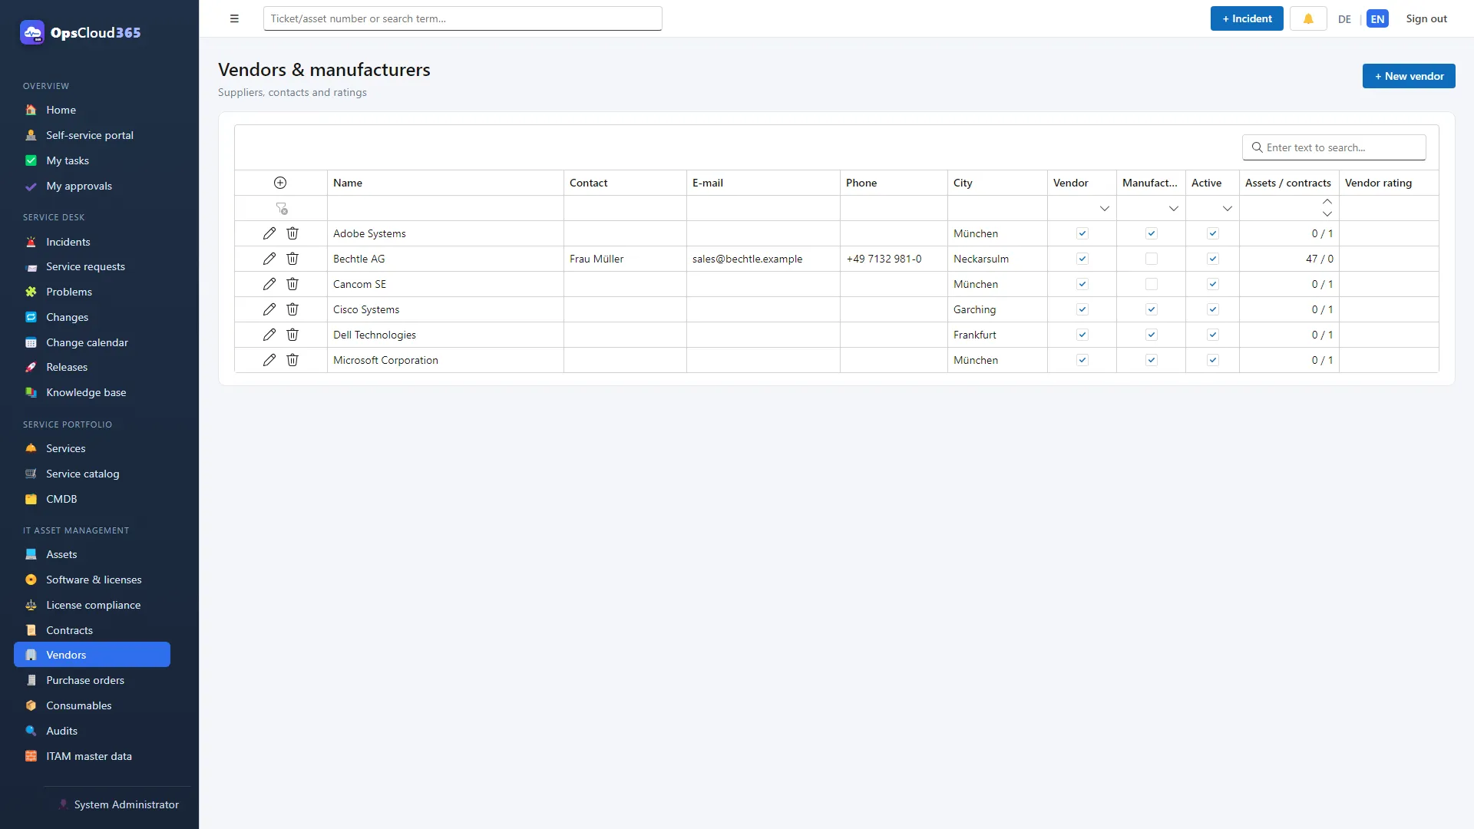Focus the ticket/asset number search field
Image resolution: width=1474 pixels, height=829 pixels.
pos(462,18)
